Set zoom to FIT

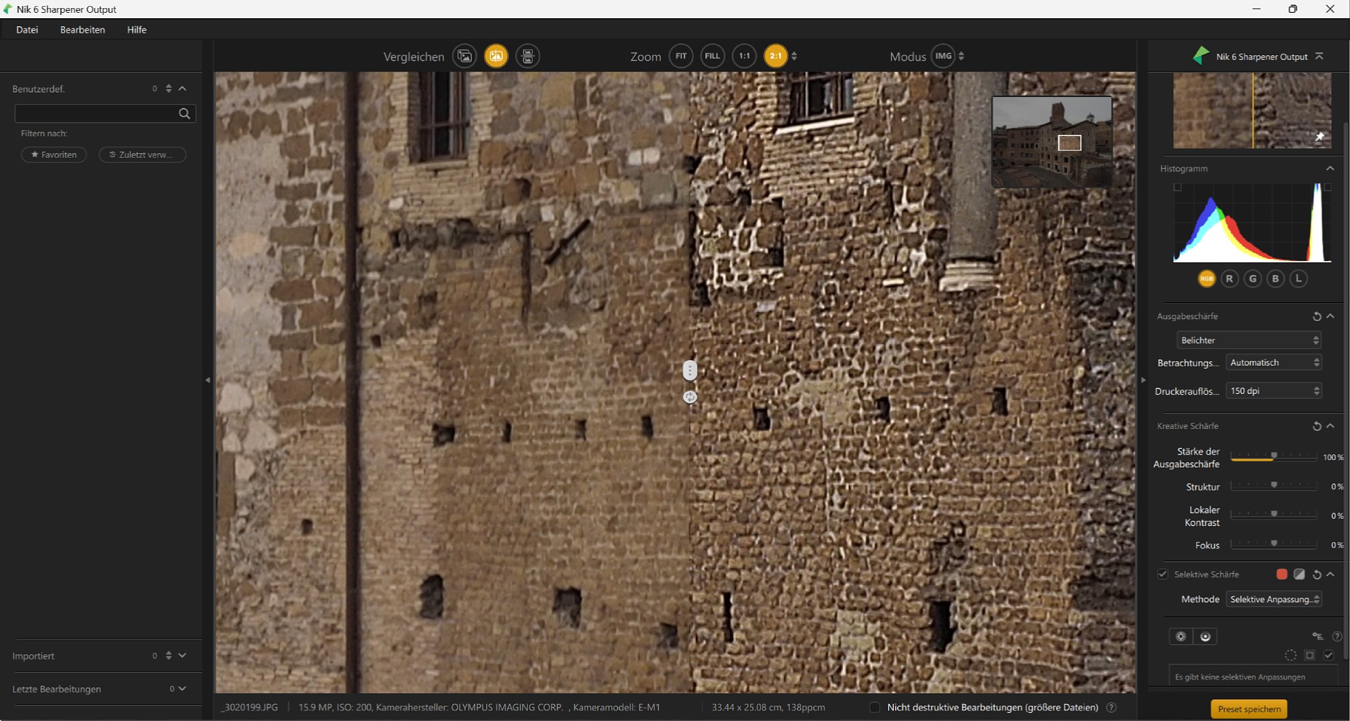click(x=680, y=56)
